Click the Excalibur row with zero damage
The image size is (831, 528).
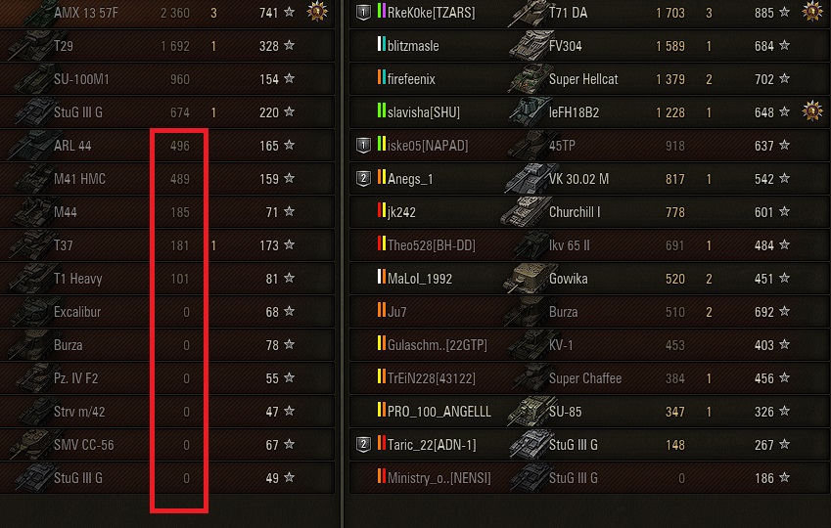tap(167, 311)
